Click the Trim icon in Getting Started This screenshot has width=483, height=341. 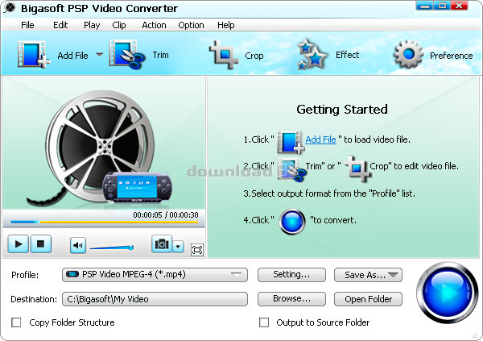[x=291, y=169]
